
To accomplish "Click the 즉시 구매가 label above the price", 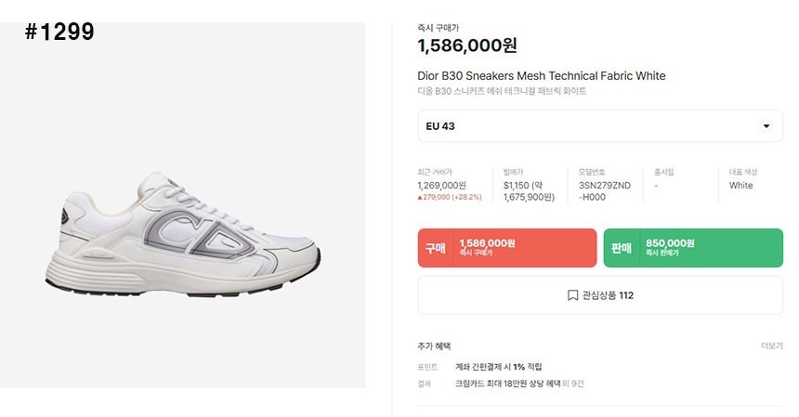I will click(438, 28).
